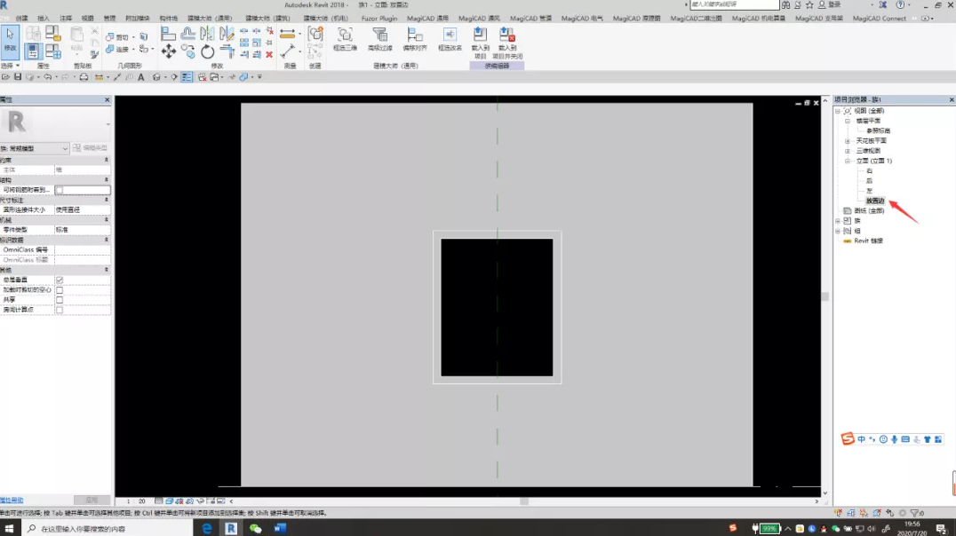Click the Properties palette icon in ribbon
This screenshot has height=536, width=956.
33,51
